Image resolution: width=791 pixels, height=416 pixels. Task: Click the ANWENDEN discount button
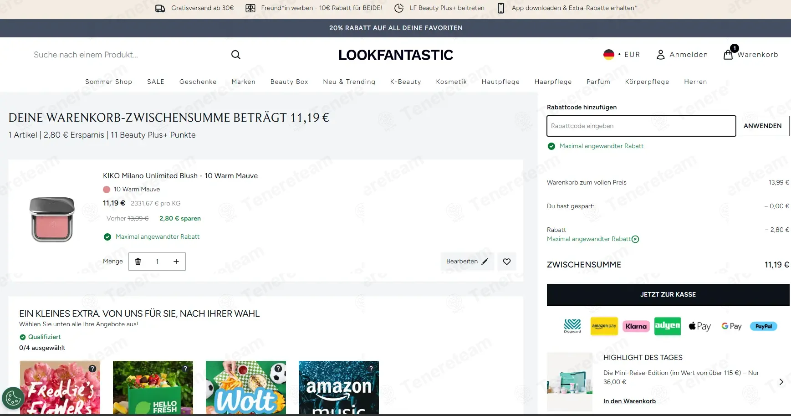point(763,126)
